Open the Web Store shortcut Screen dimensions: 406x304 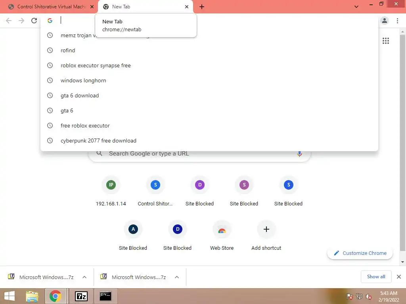[x=222, y=236]
